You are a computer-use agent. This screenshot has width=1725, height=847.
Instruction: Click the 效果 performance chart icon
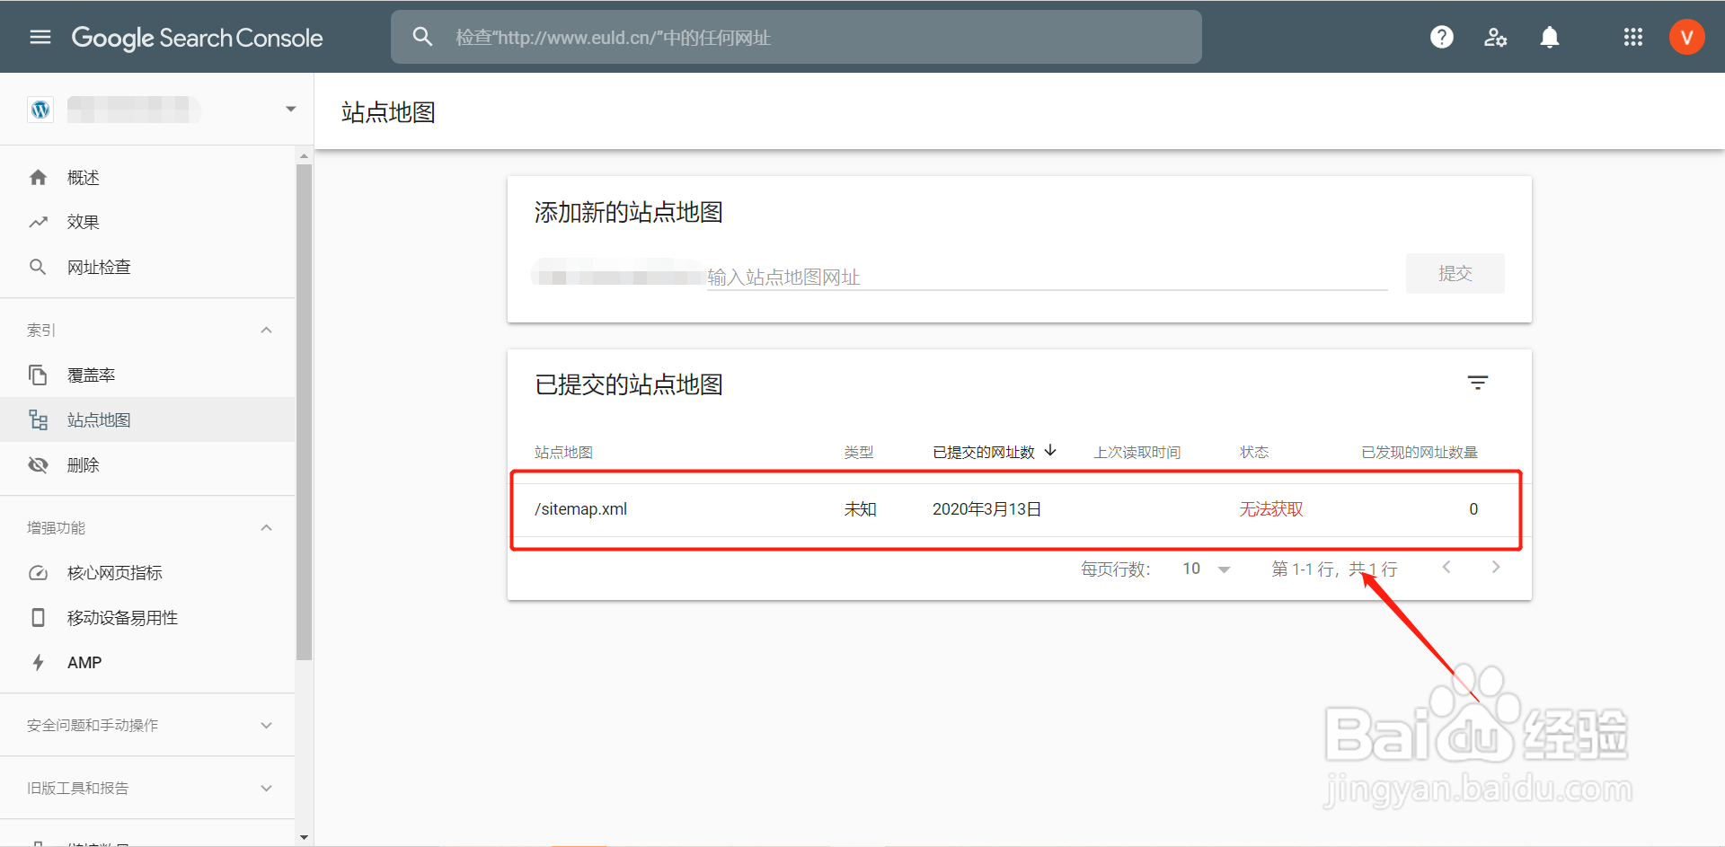point(38,222)
